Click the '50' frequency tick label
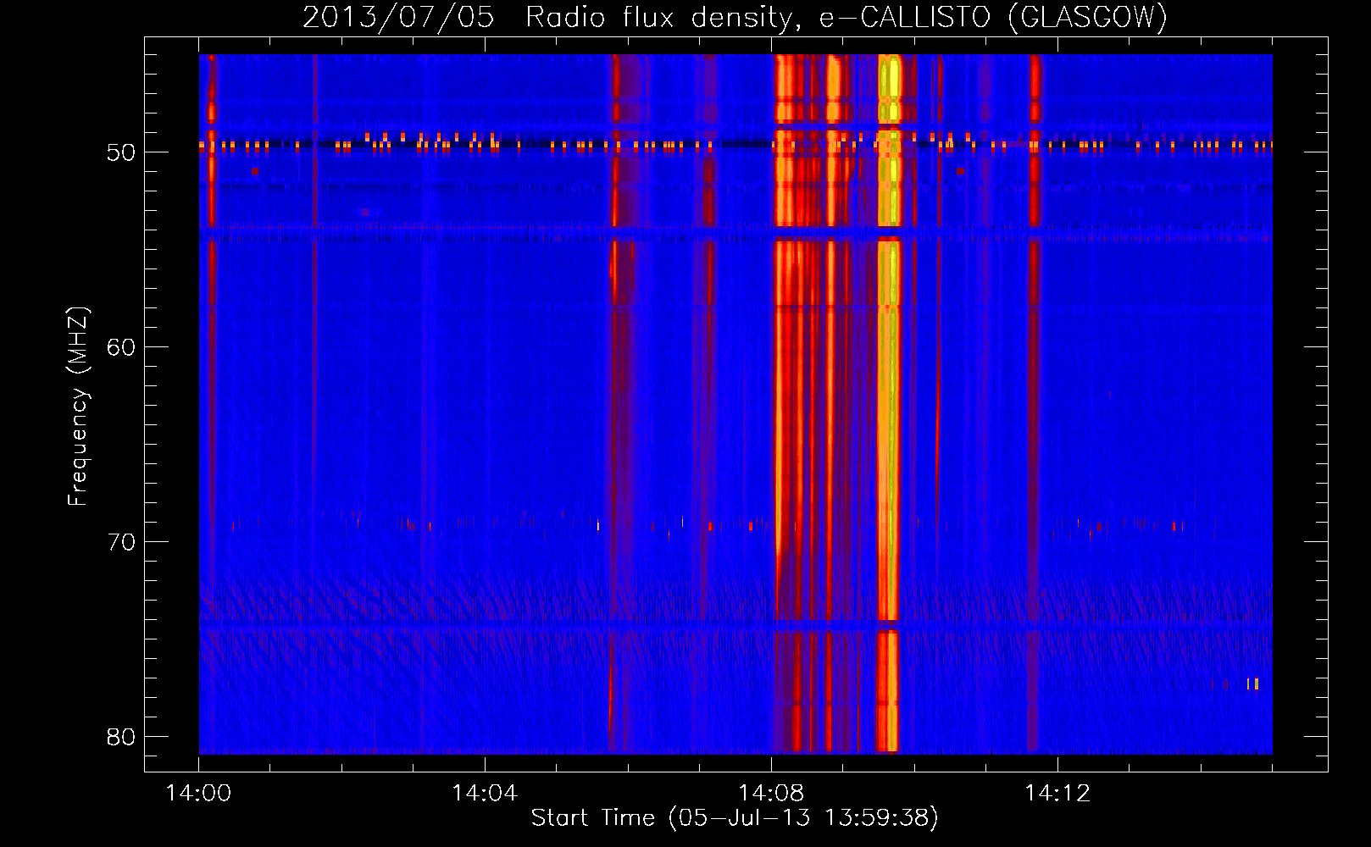 pyautogui.click(x=121, y=152)
